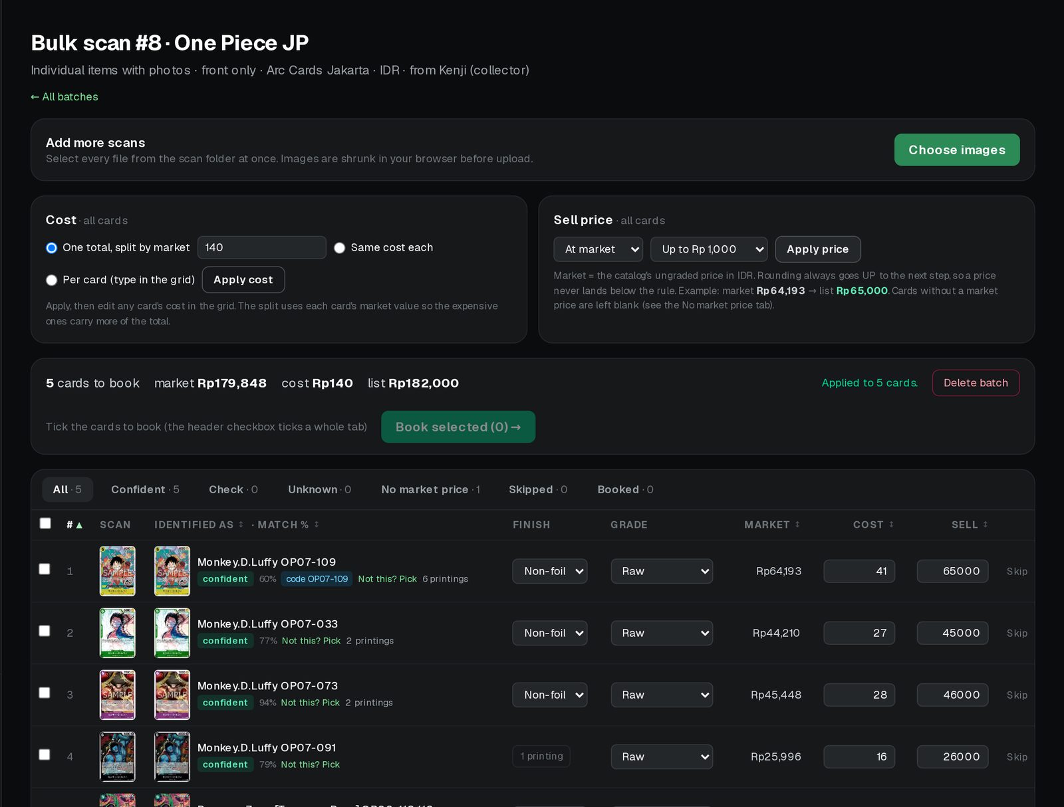Image resolution: width=1064 pixels, height=807 pixels.
Task: Edit the cost field showing 16
Action: point(859,756)
